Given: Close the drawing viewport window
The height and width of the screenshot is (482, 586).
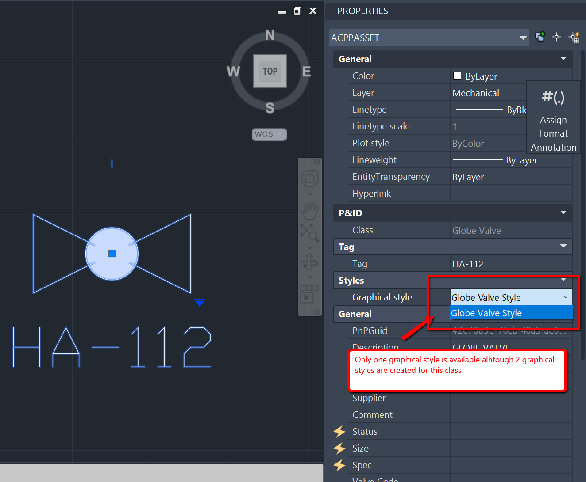Looking at the screenshot, I should coord(313,11).
